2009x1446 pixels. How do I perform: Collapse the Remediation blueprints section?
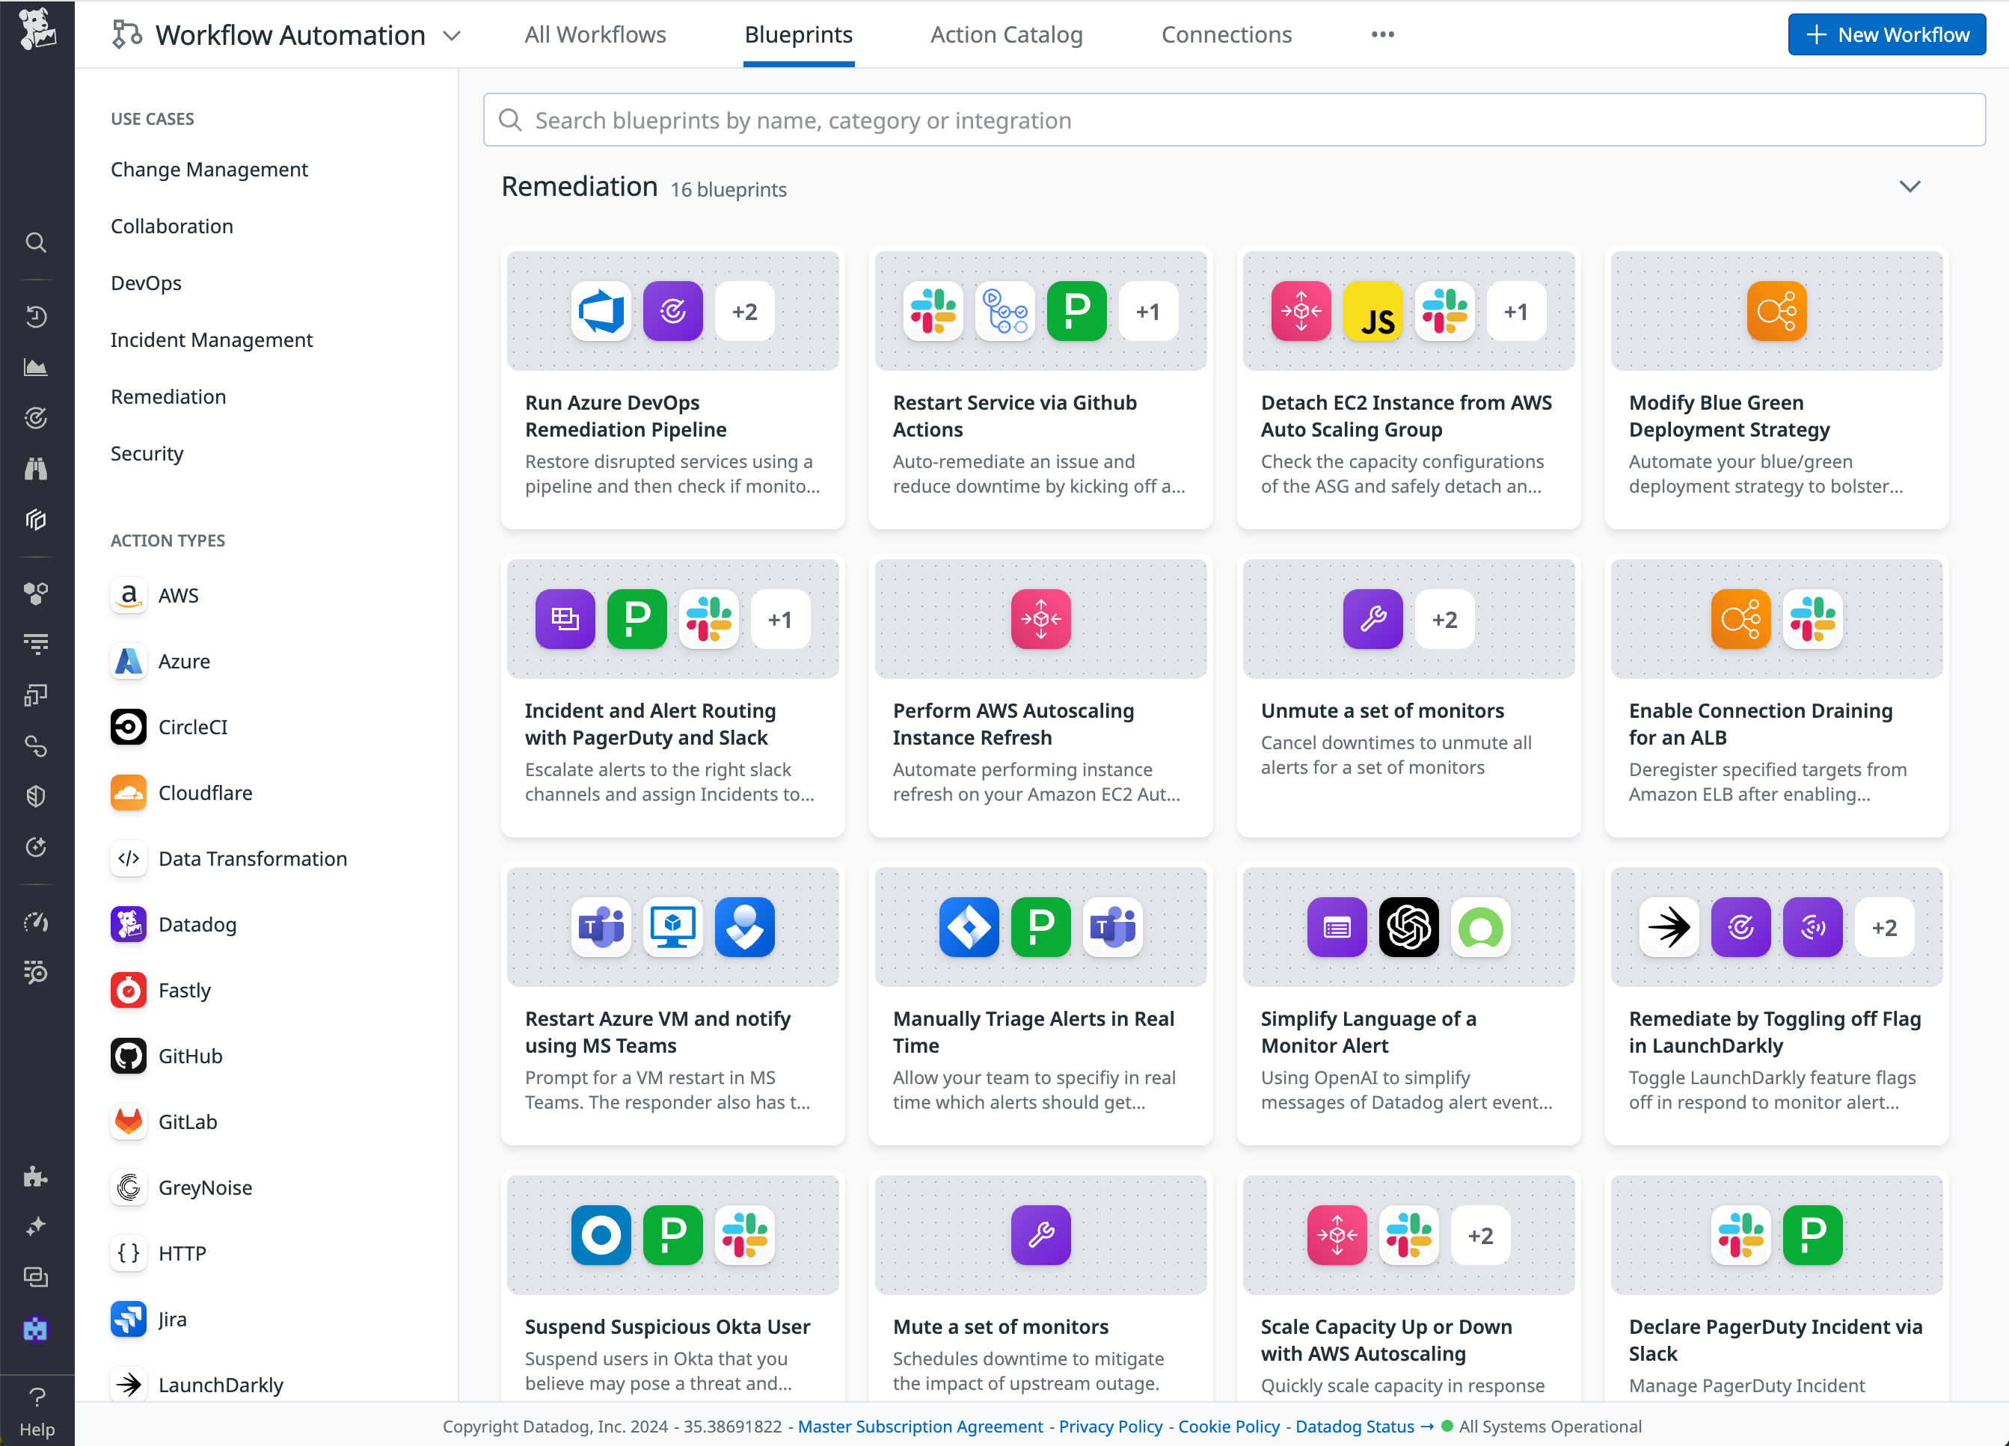click(1910, 187)
